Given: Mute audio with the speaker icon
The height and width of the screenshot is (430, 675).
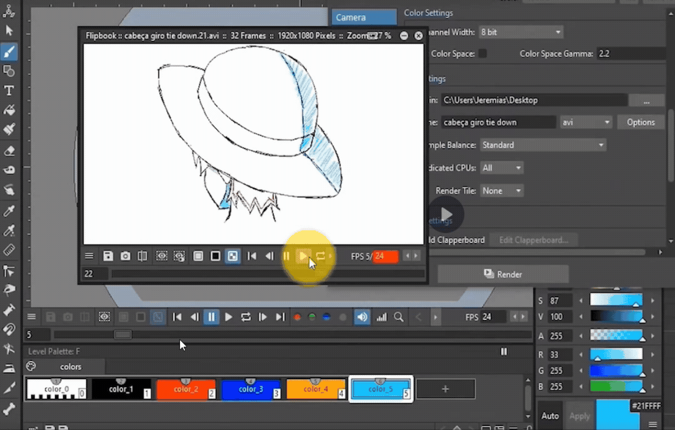Looking at the screenshot, I should point(362,316).
